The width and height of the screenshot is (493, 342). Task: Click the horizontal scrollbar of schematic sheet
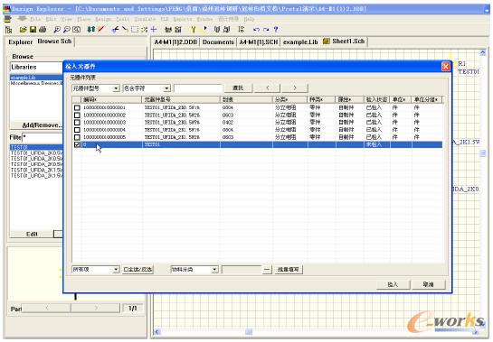coord(316,332)
